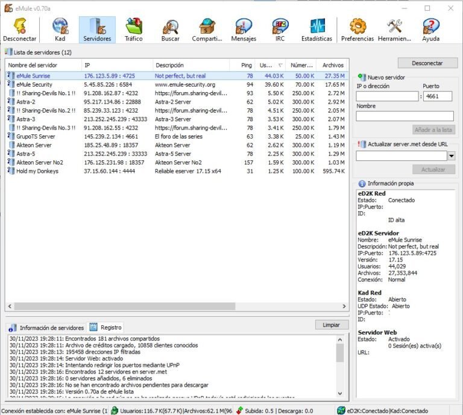Screen dimensions: 463x415
Task: Sort servers by IP column header
Action: click(x=117, y=65)
